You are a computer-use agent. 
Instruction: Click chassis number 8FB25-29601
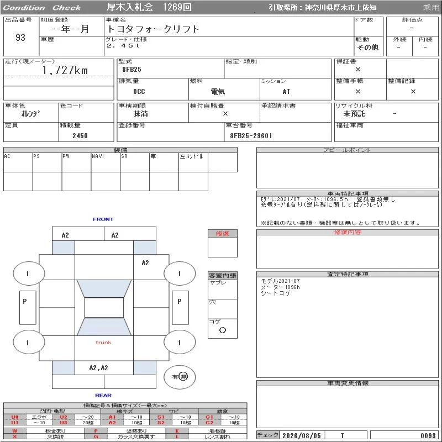coord(251,135)
